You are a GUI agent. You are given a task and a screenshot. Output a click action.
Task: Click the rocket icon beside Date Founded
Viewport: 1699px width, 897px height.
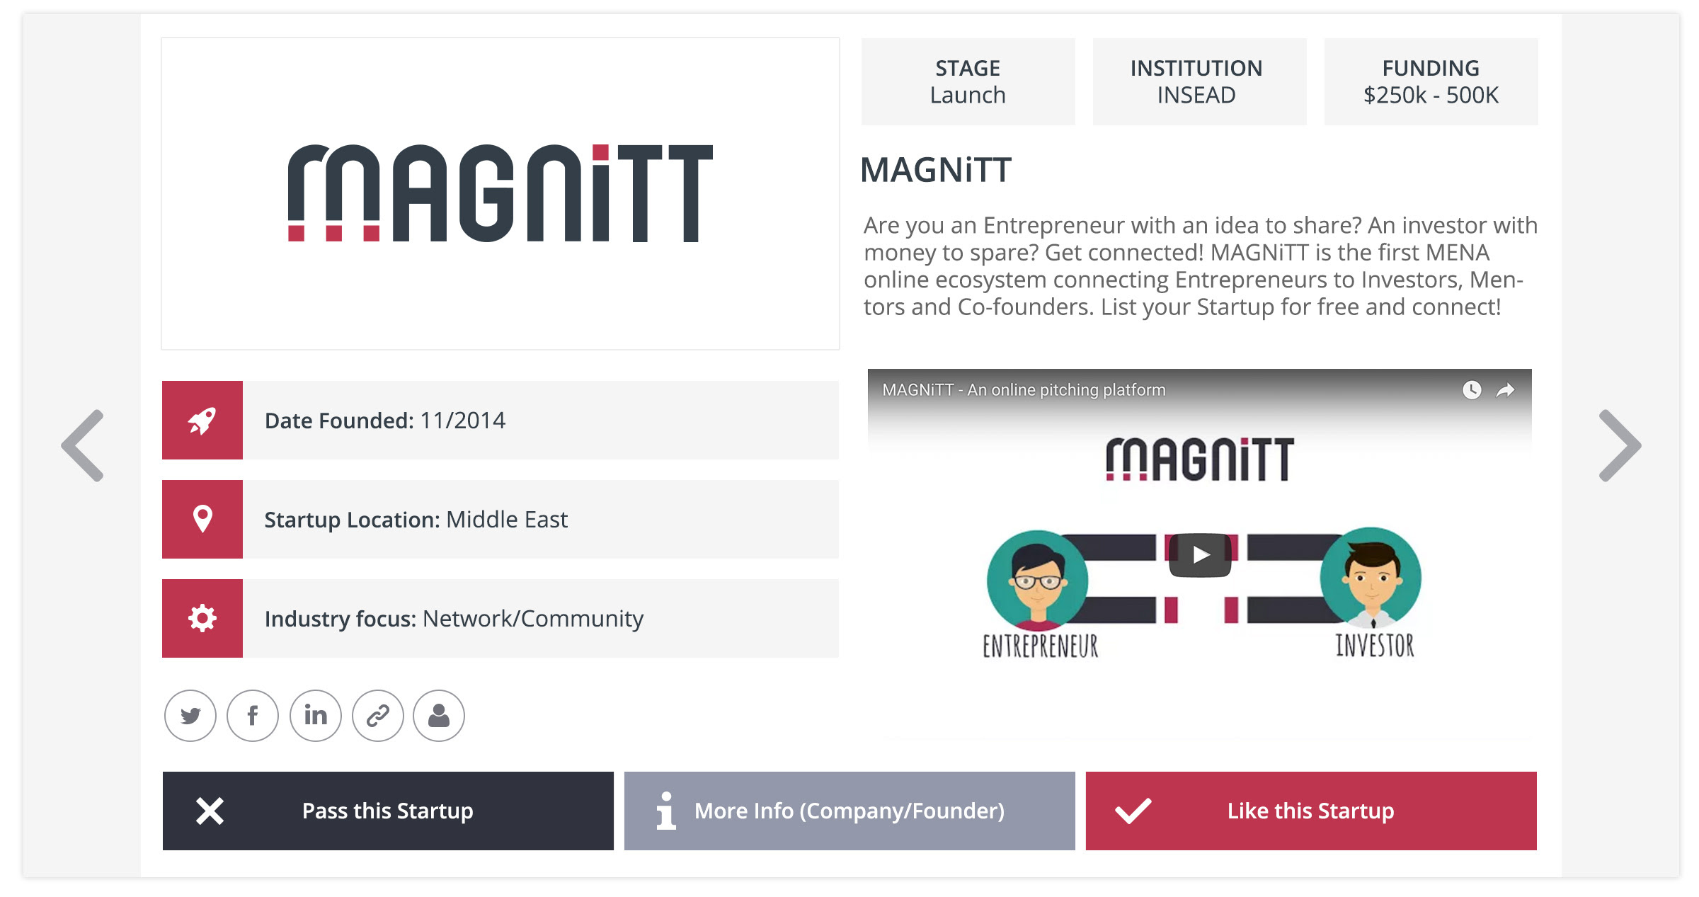coord(202,421)
